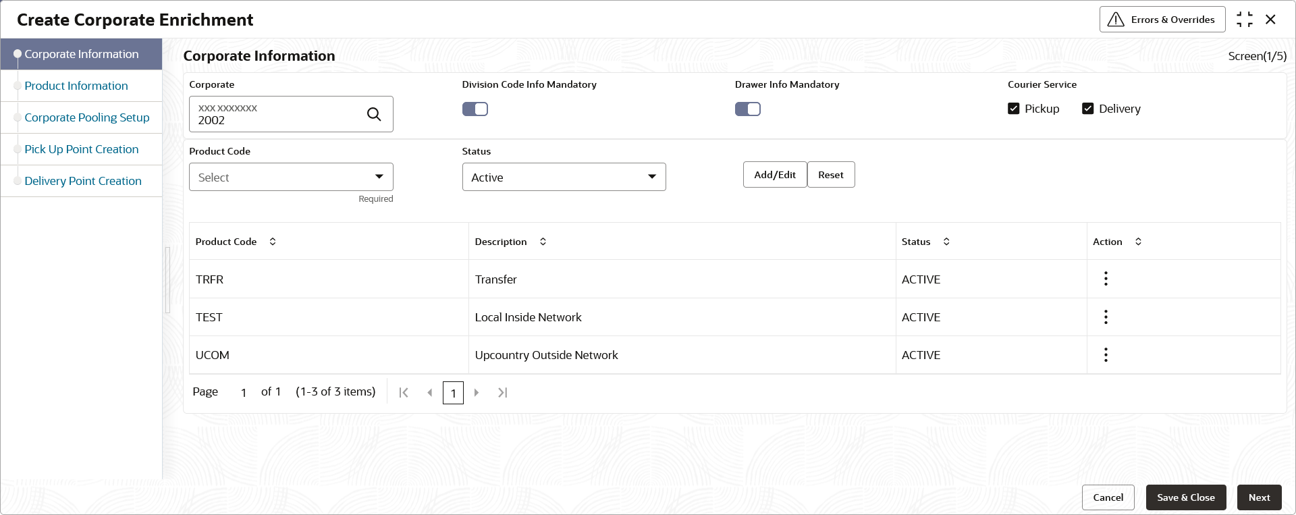Viewport: 1296px width, 515px height.
Task: Click the Corporate search magnifier icon
Action: pos(374,114)
